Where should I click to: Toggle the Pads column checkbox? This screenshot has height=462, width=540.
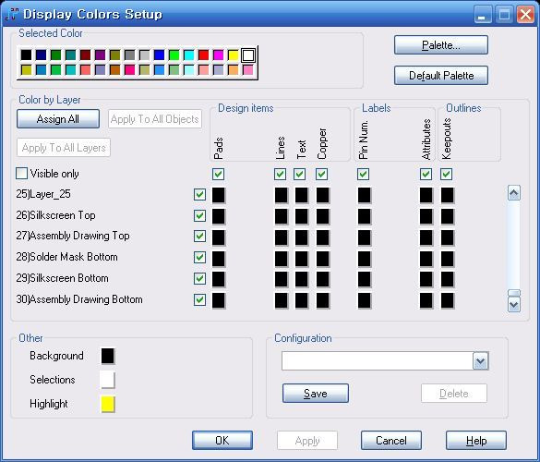(x=219, y=174)
